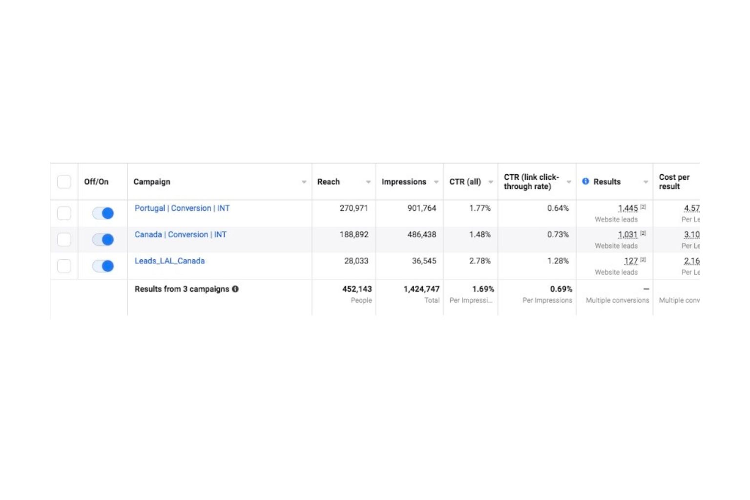Open the Impressions column dropdown arrow
Viewport: 750px width, 500px height.
pyautogui.click(x=436, y=182)
